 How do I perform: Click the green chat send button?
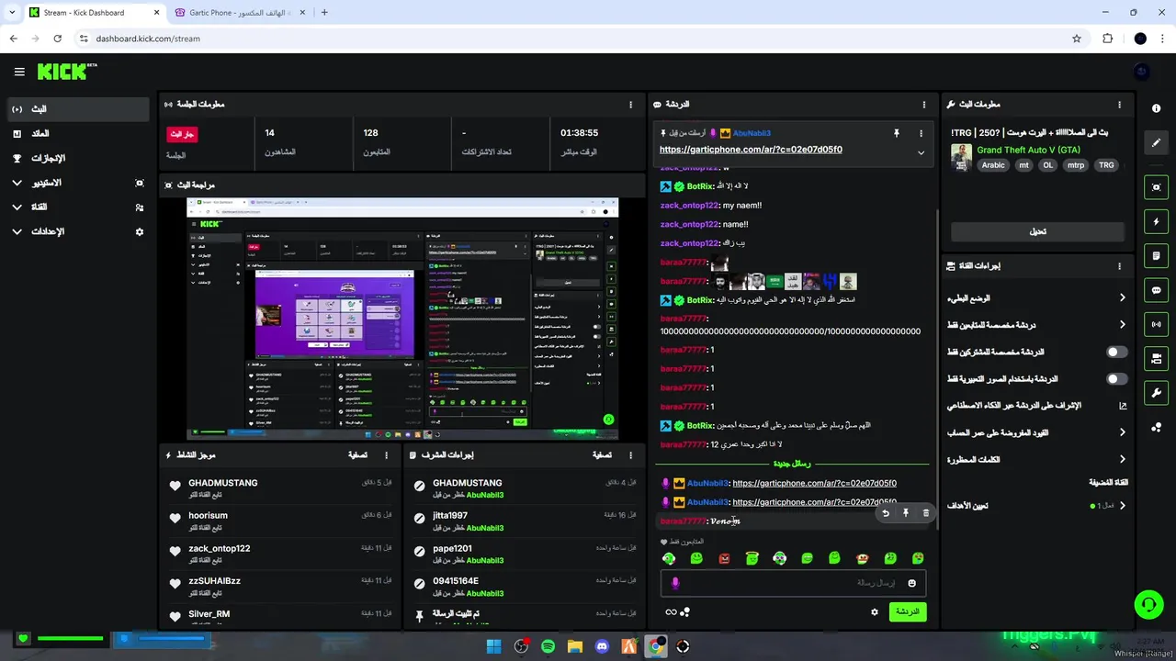tap(907, 611)
